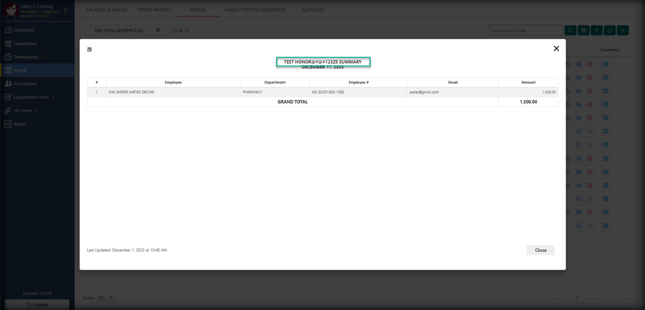
Task: Go to Recruitment in the sidebar
Action: pyautogui.click(x=25, y=84)
